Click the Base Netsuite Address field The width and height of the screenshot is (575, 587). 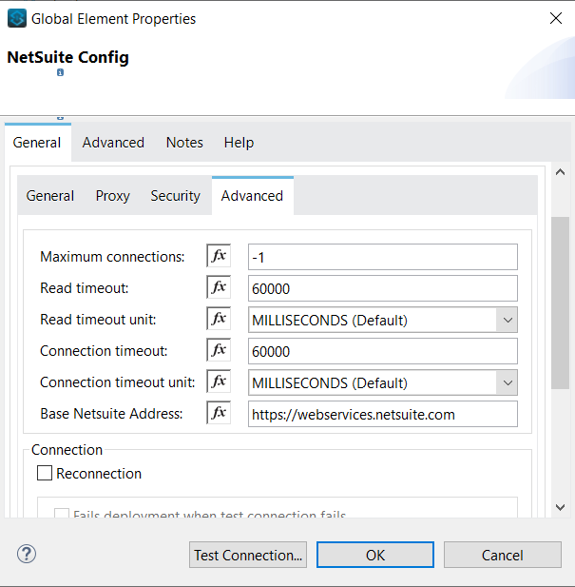pyautogui.click(x=382, y=415)
